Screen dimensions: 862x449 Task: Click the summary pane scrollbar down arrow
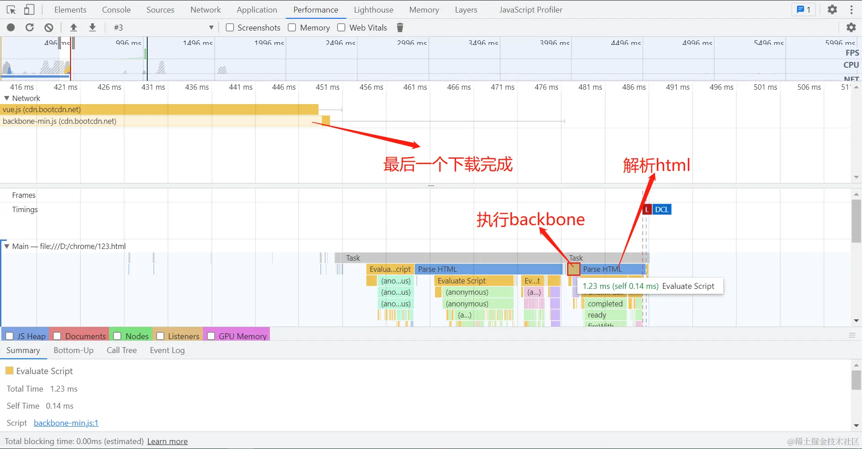click(x=856, y=426)
